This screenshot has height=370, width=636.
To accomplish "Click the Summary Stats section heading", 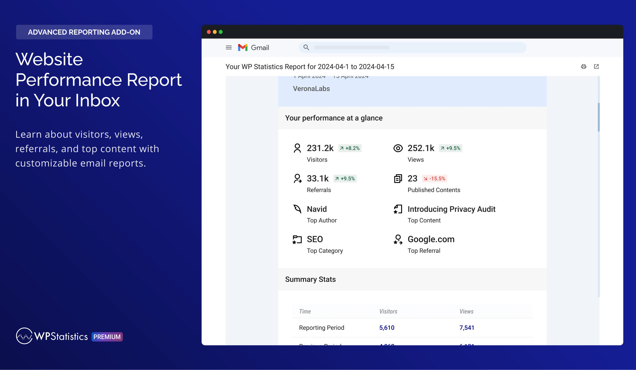I will [x=310, y=279].
